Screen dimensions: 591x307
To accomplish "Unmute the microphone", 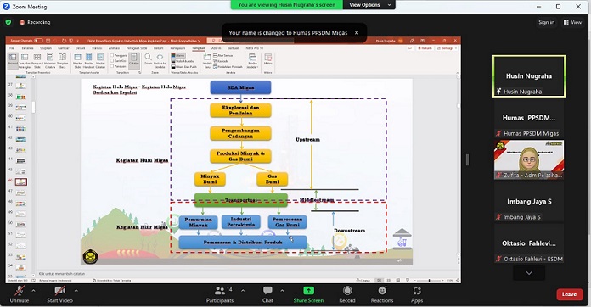I will point(20,294).
